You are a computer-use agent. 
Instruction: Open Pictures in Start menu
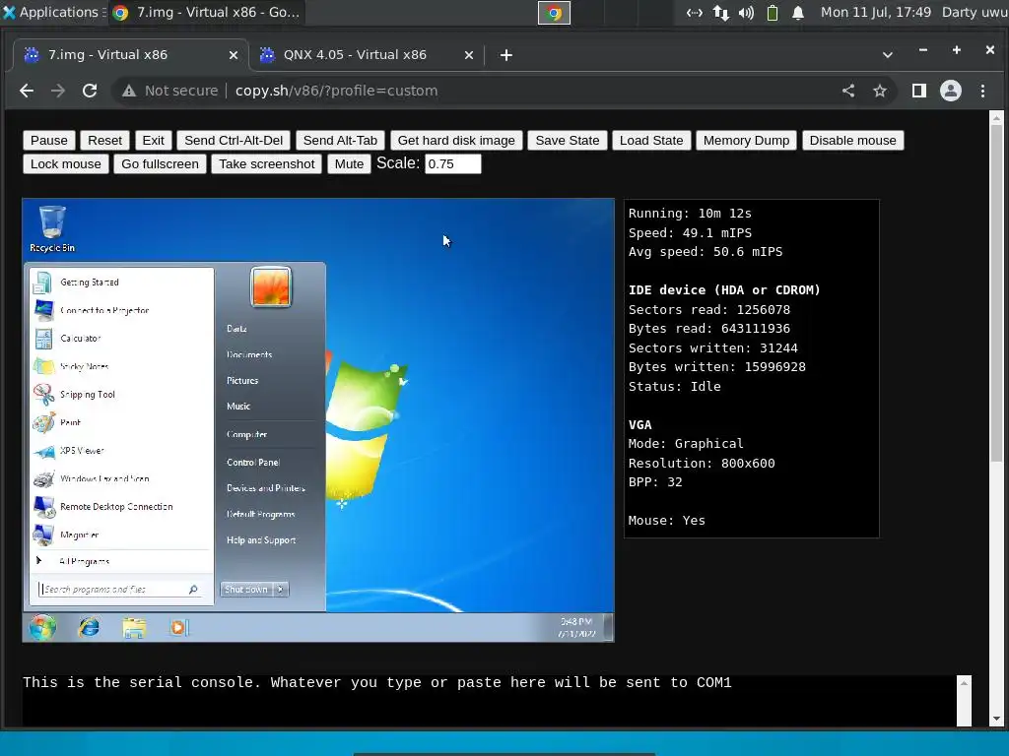242,381
